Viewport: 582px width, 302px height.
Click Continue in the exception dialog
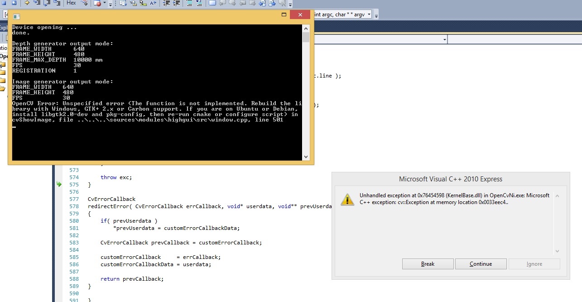481,264
